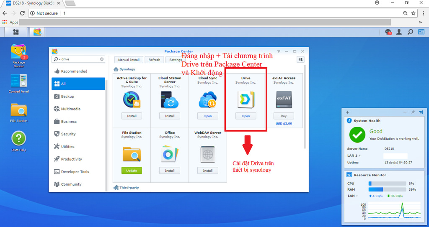Click the WebDAV Server package icon
429x227 pixels.
pos(208,154)
